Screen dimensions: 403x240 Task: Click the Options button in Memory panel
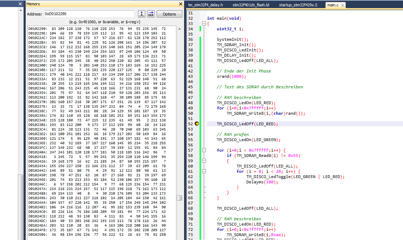(169, 14)
